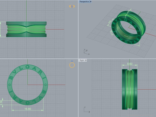Screen dimensions: 156x117
Task: Click the Right viewport title label
Action: 82,60
